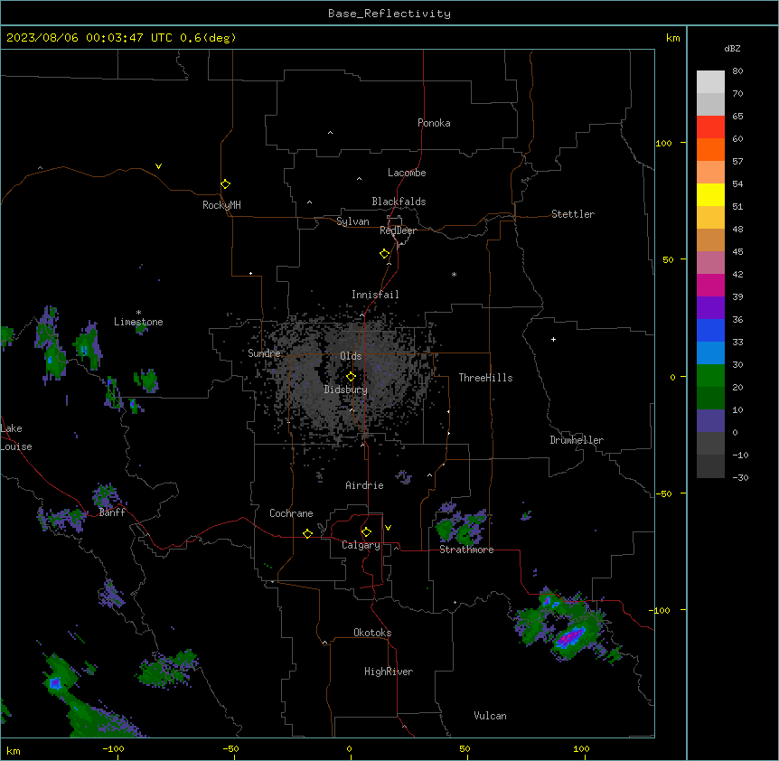Viewport: 779px width, 761px height.
Task: Pick the purple 36-39 dBZ legend band
Action: (710, 308)
